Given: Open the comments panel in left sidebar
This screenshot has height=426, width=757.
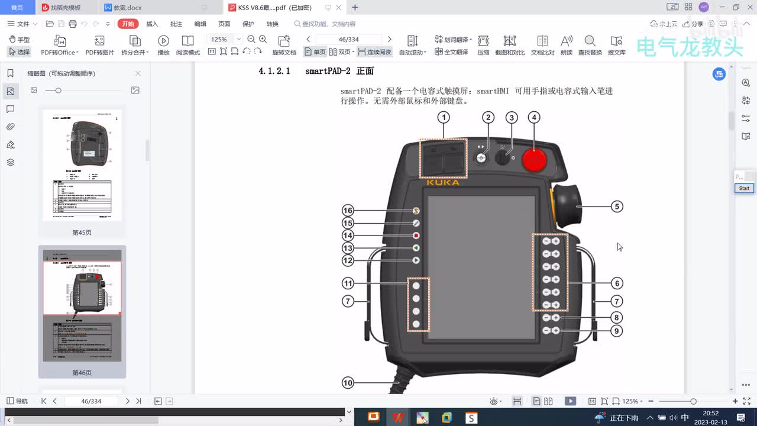Looking at the screenshot, I should 10,109.
